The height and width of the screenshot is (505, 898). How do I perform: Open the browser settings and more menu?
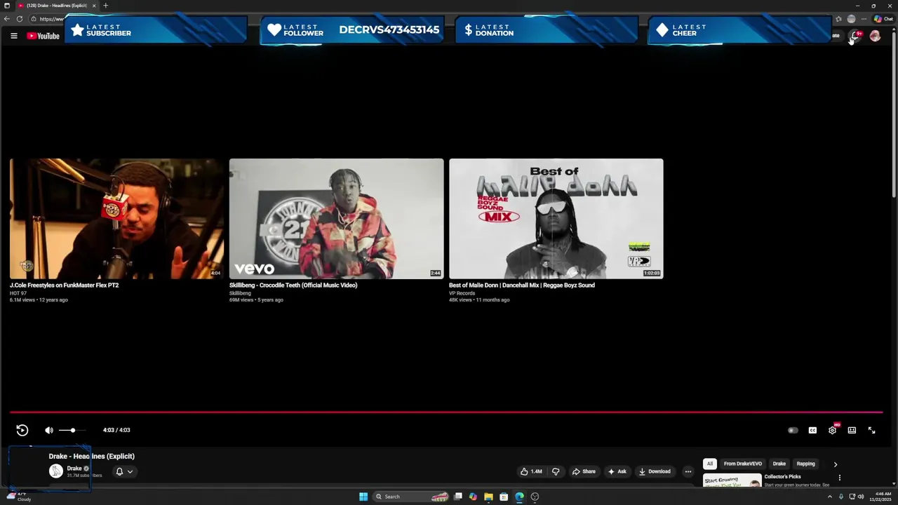tap(864, 19)
